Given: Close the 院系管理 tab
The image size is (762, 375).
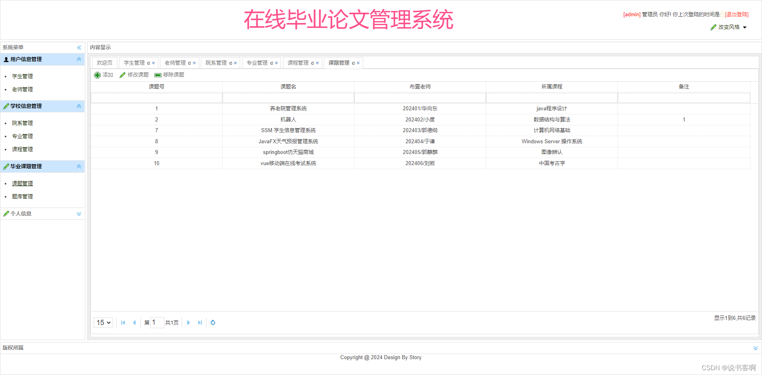Looking at the screenshot, I should click(235, 63).
